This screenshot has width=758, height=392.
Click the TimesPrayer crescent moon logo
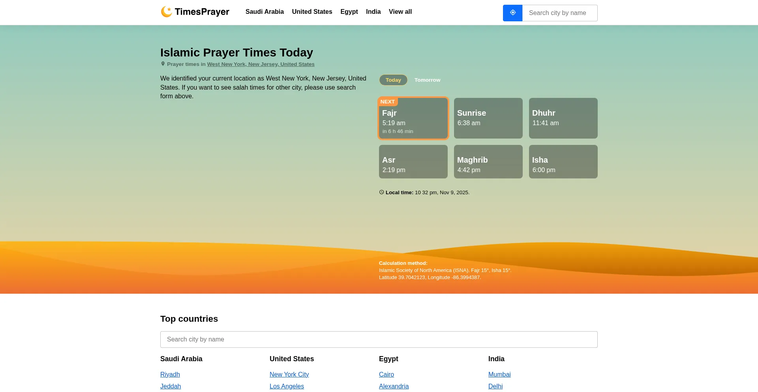pyautogui.click(x=167, y=12)
